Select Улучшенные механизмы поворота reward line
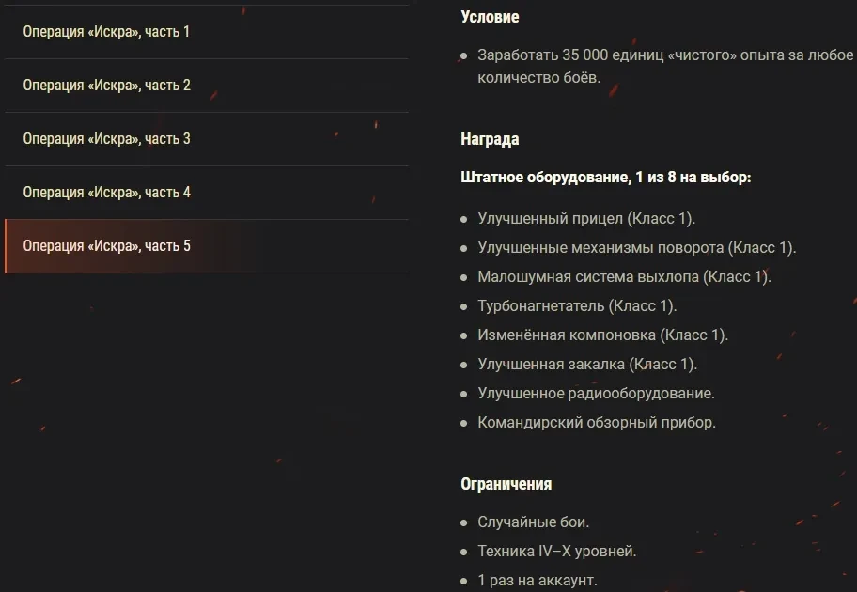This screenshot has height=592, width=857. (636, 248)
